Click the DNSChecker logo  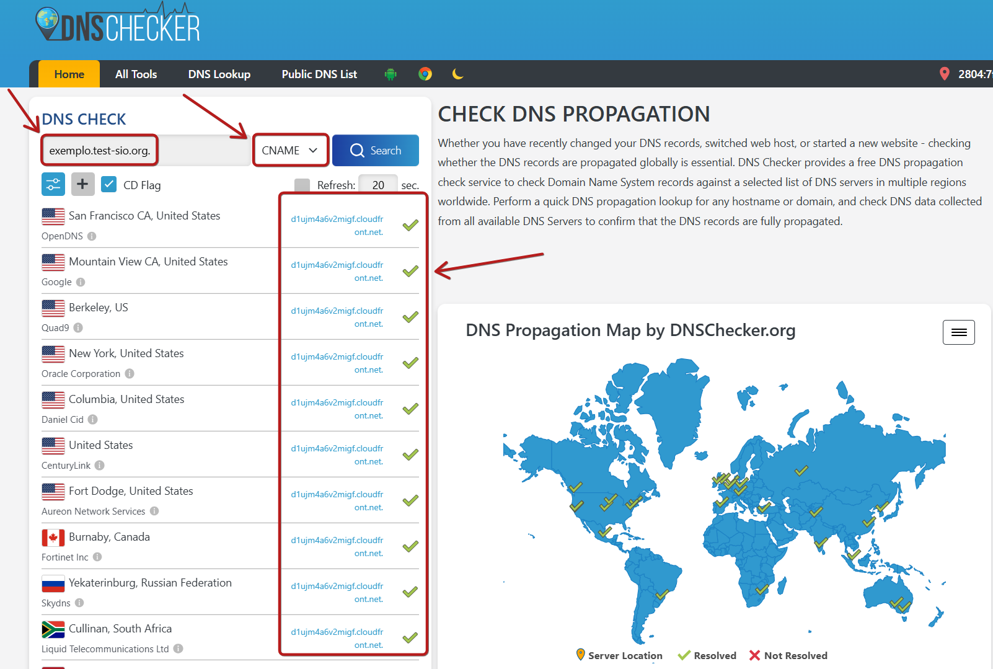click(x=118, y=24)
